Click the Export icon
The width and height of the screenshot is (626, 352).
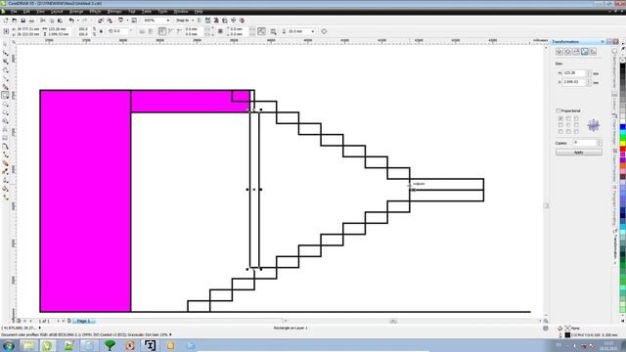click(109, 21)
